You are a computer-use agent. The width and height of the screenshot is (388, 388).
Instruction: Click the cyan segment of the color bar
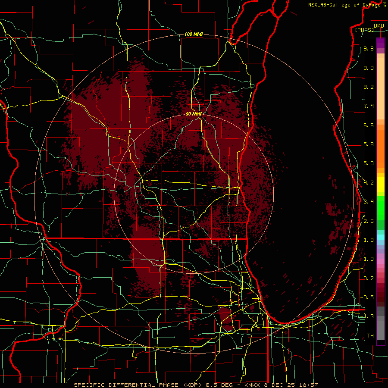(381, 237)
